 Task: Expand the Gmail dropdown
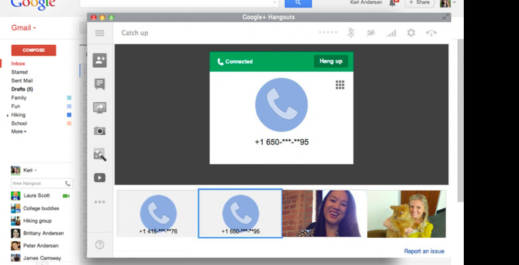coord(23,28)
